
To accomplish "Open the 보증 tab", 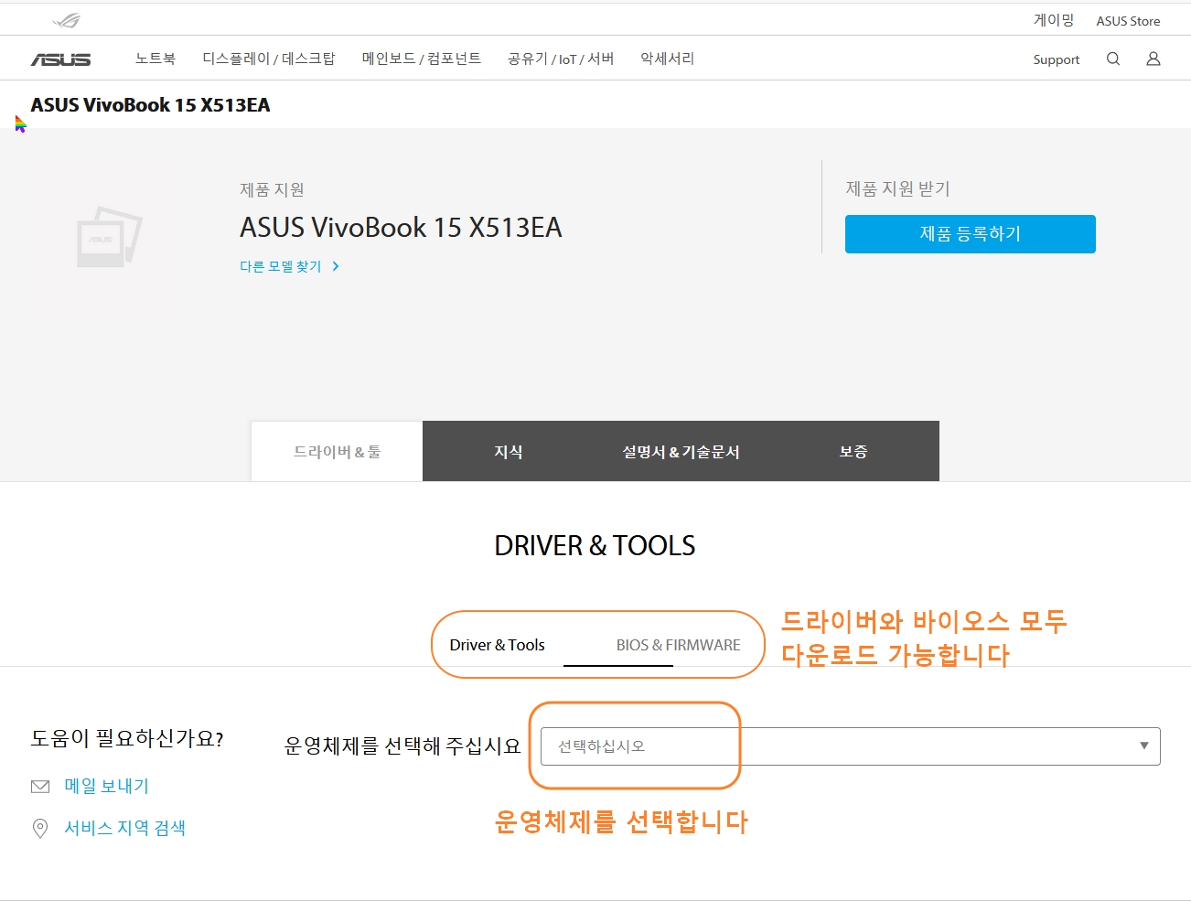I will (x=853, y=450).
